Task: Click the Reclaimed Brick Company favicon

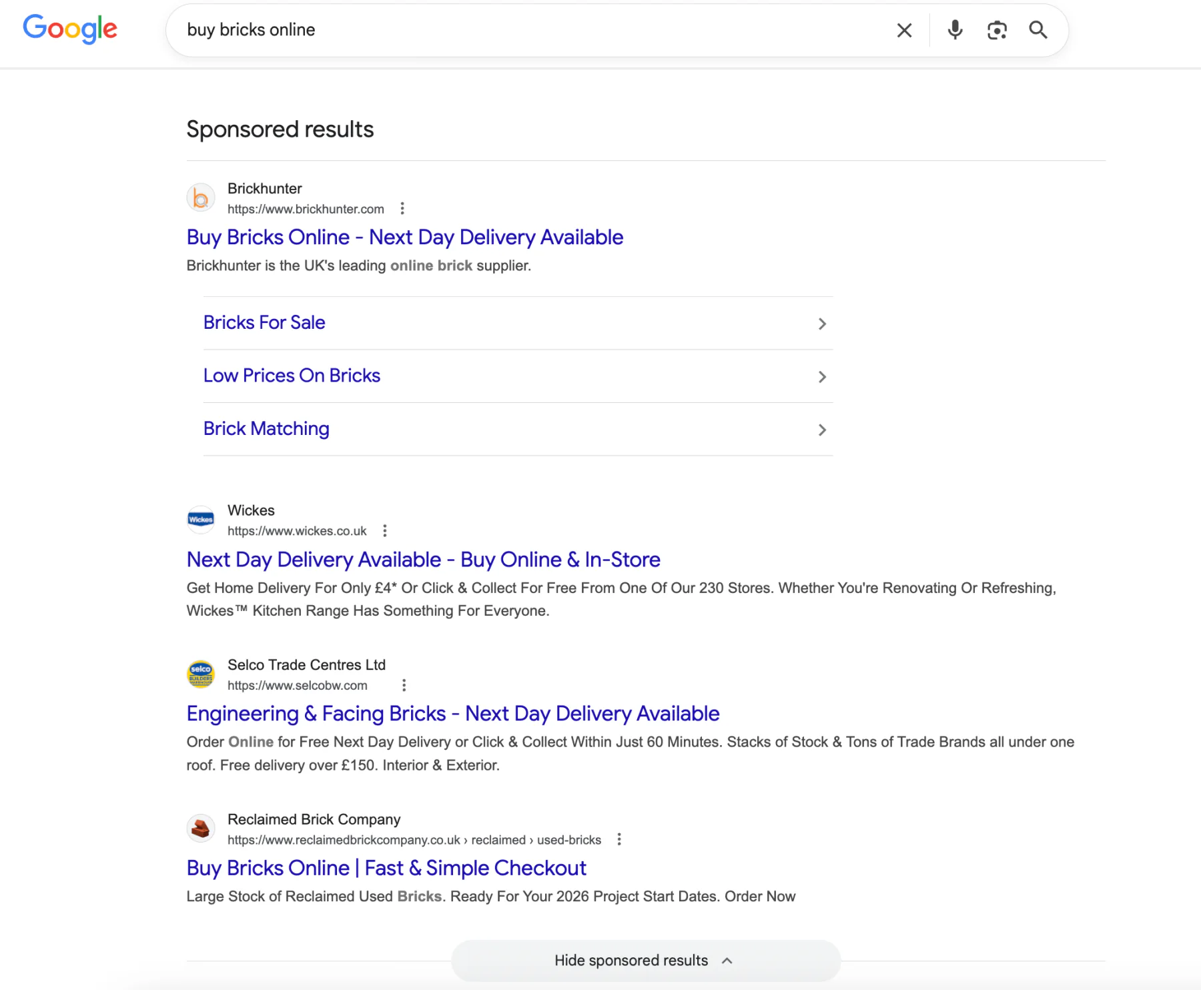Action: (x=201, y=829)
